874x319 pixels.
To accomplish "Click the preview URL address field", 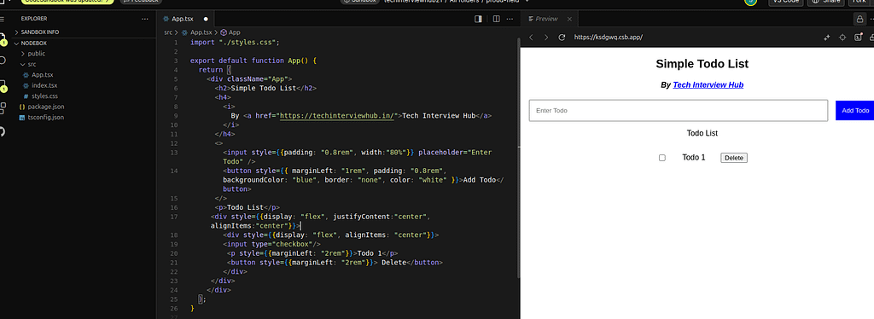I will click(x=609, y=38).
